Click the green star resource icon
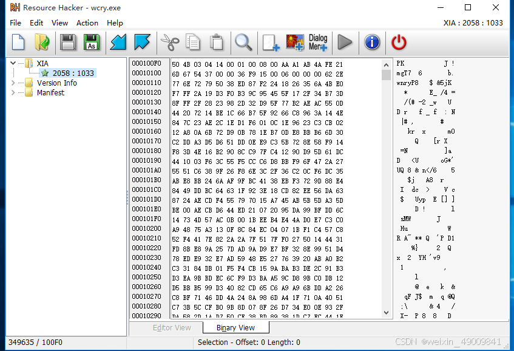 click(45, 73)
